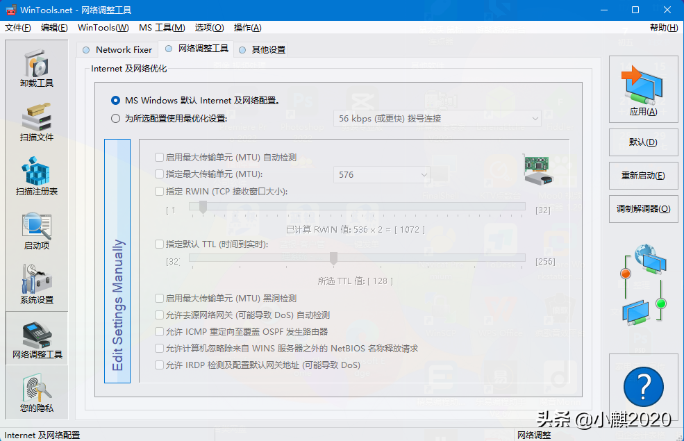Enable 启用最大传输单元 (MTU) 自动检测 checkbox

click(226, 158)
